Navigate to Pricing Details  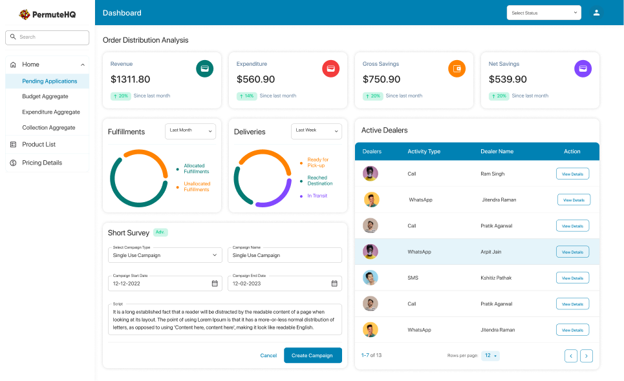tap(42, 163)
